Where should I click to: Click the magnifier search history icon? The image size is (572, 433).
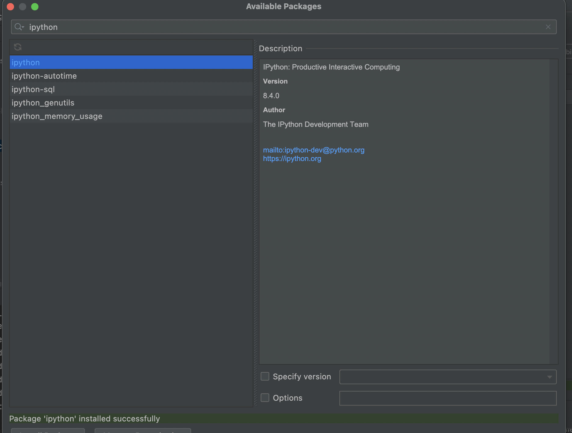19,27
